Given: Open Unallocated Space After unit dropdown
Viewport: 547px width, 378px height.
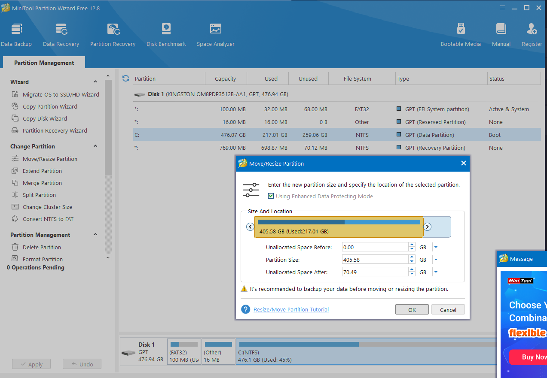Looking at the screenshot, I should (436, 272).
